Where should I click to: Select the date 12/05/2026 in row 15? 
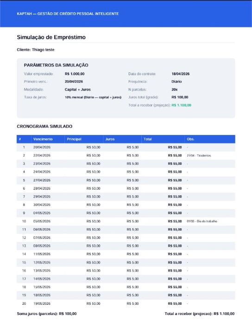[x=42, y=263]
